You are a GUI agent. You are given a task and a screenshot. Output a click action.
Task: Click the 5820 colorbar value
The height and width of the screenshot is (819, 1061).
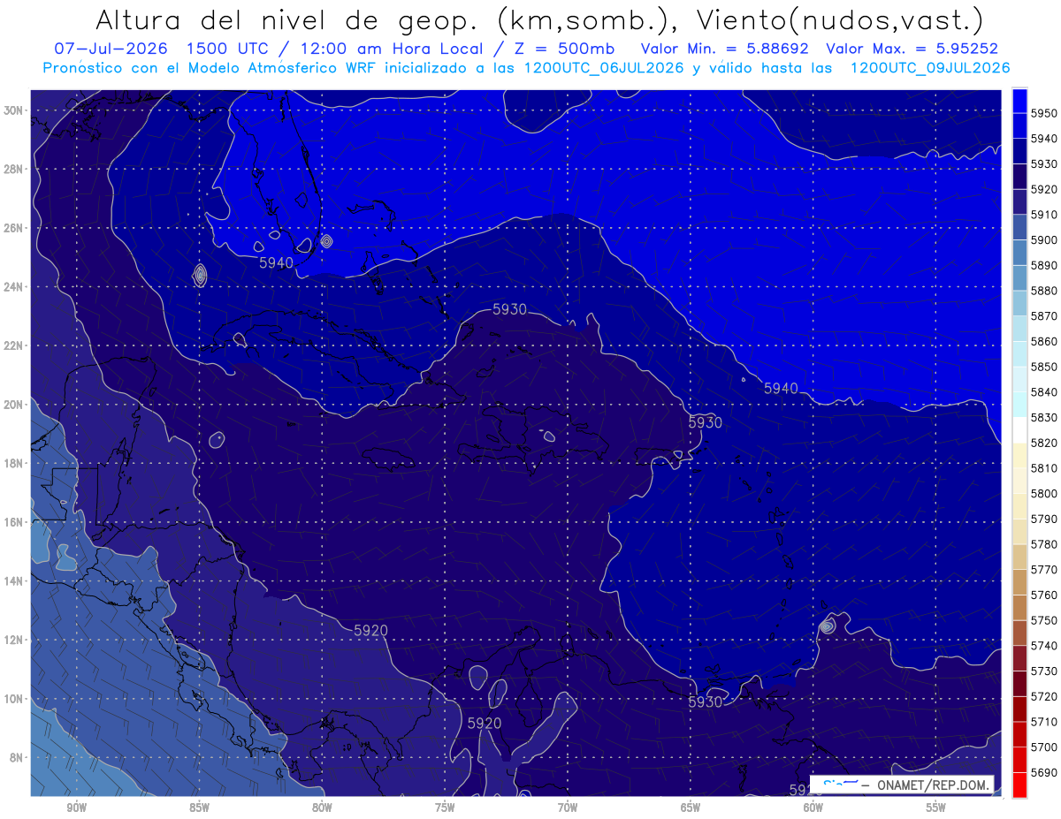[1044, 443]
